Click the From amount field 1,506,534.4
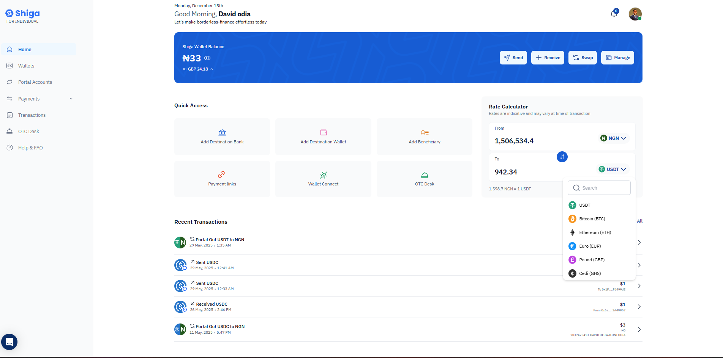Image resolution: width=723 pixels, height=358 pixels. (x=514, y=141)
